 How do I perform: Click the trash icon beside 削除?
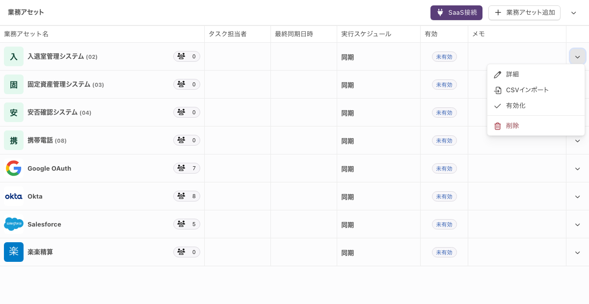point(498,126)
